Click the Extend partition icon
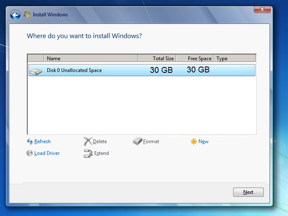288x216 pixels. (x=88, y=153)
